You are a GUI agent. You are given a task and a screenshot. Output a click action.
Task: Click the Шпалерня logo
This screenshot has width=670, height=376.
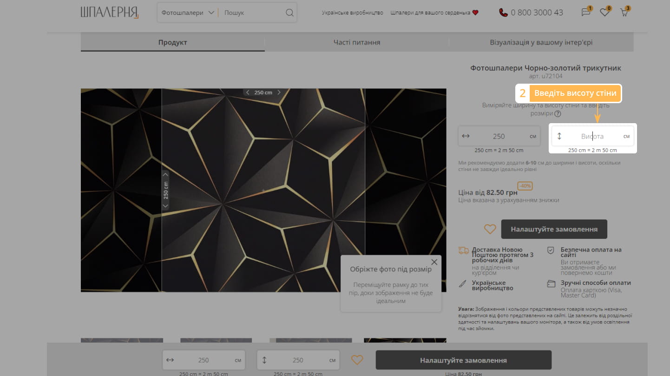110,13
